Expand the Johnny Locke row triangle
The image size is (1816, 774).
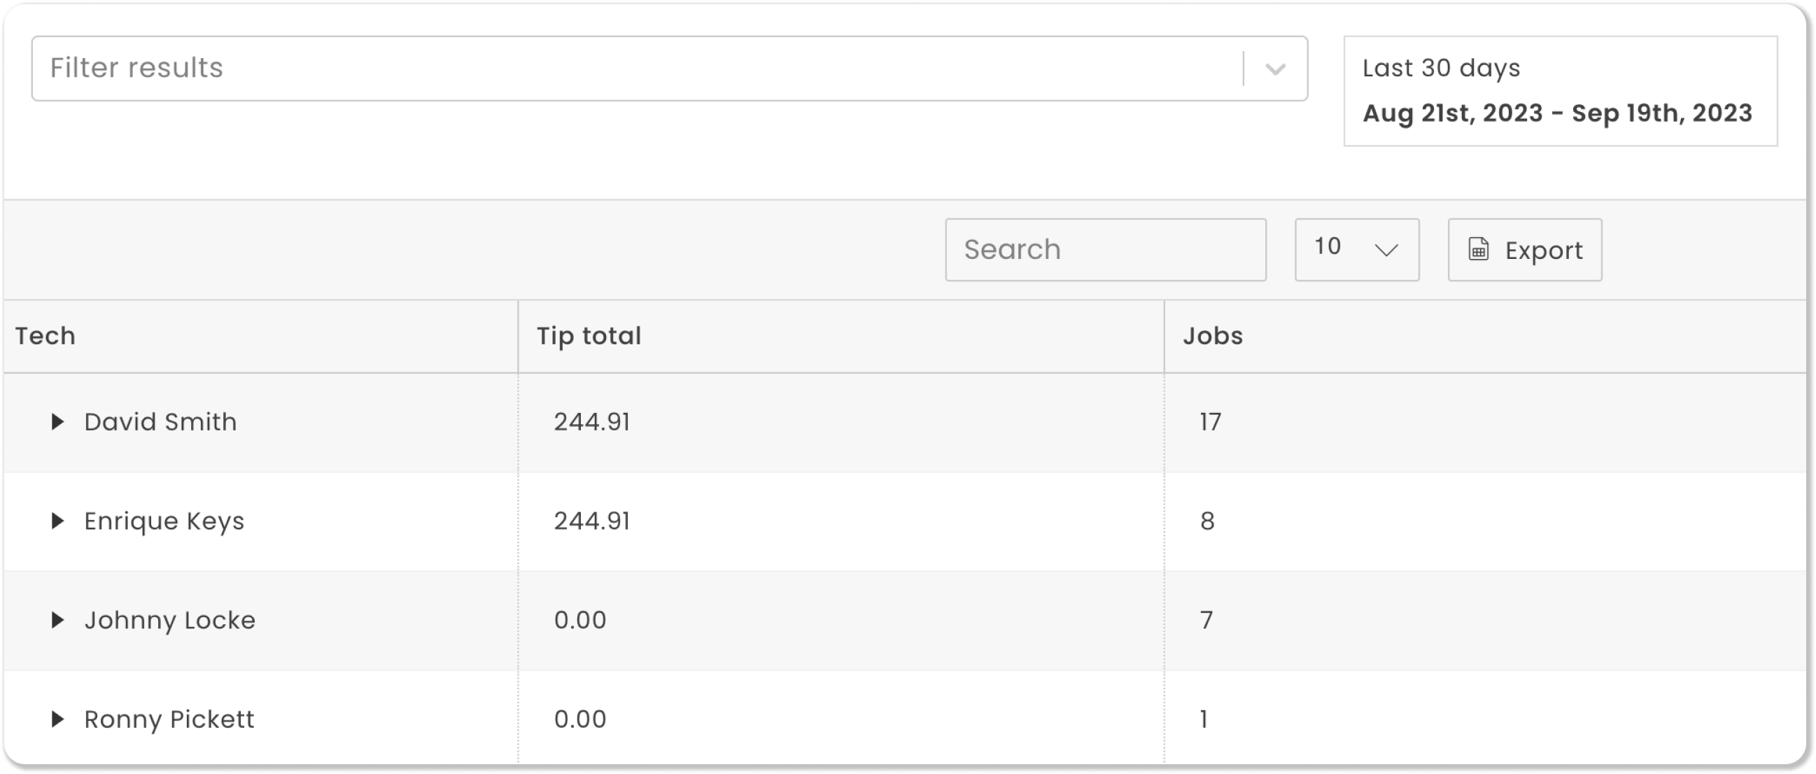click(x=58, y=620)
